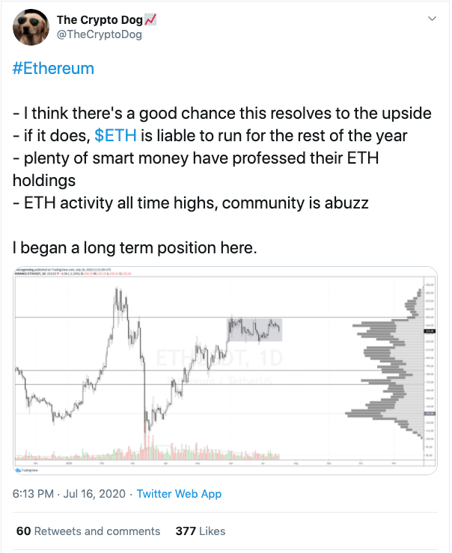Click the volume bars along the chart bottom
The height and width of the screenshot is (553, 452).
pyautogui.click(x=147, y=449)
